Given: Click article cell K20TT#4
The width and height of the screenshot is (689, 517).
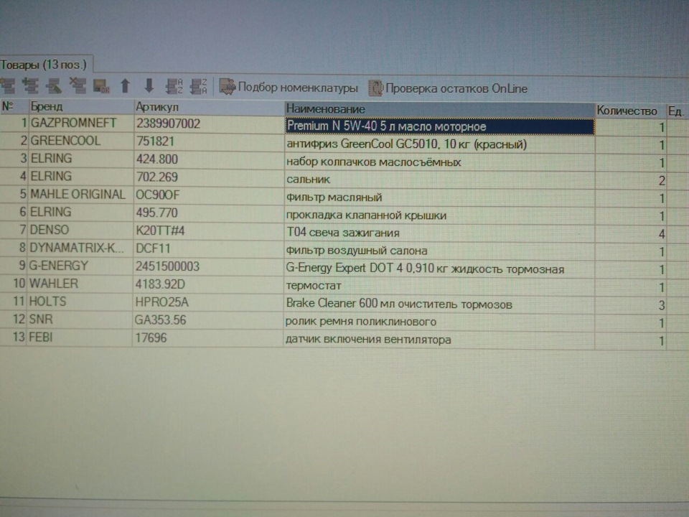Looking at the screenshot, I should [208, 230].
